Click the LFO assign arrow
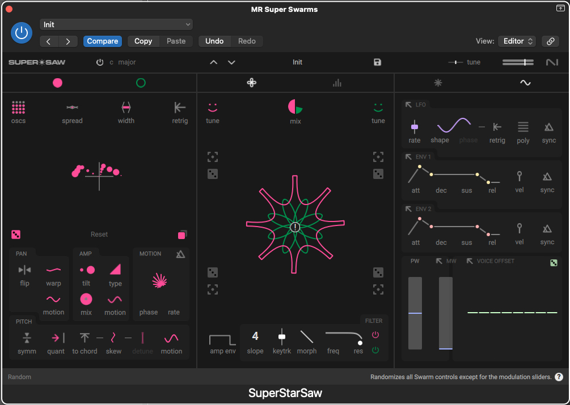Image resolution: width=570 pixels, height=405 pixels. pyautogui.click(x=408, y=105)
